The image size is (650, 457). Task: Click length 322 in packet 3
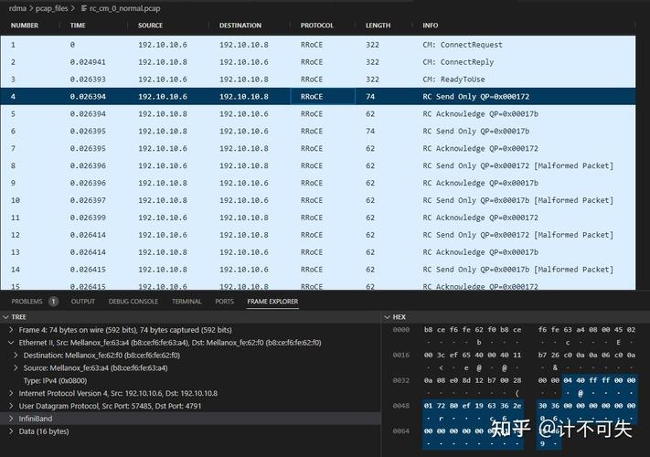click(x=372, y=80)
